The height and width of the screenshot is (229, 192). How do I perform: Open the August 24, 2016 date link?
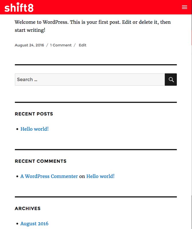(x=29, y=45)
